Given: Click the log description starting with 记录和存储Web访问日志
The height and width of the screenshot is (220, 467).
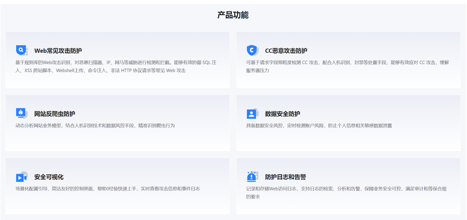Looking at the screenshot, I should pyautogui.click(x=346, y=189).
